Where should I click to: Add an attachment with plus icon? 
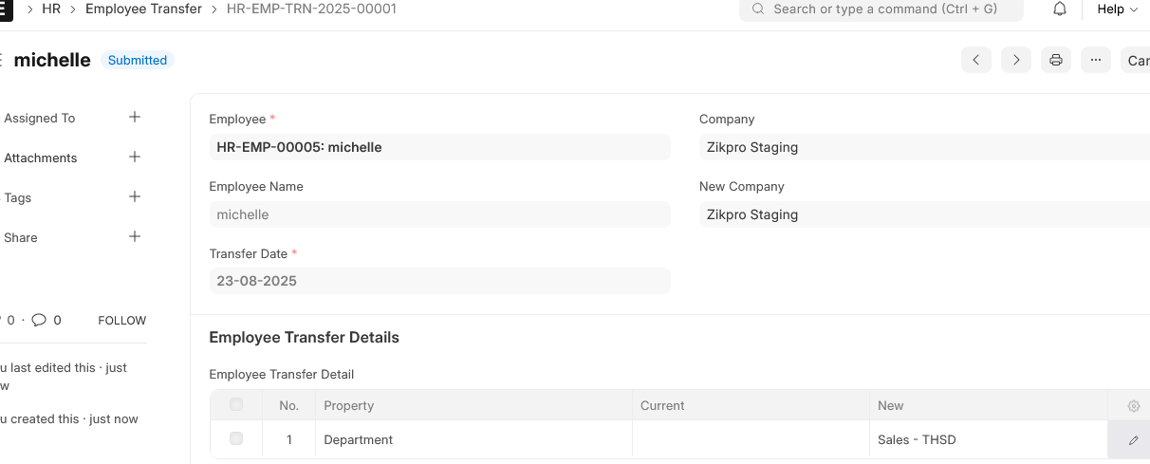pos(135,157)
